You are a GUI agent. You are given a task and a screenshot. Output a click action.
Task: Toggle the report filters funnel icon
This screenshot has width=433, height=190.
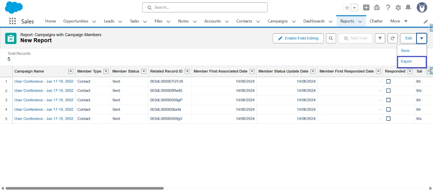pyautogui.click(x=380, y=38)
